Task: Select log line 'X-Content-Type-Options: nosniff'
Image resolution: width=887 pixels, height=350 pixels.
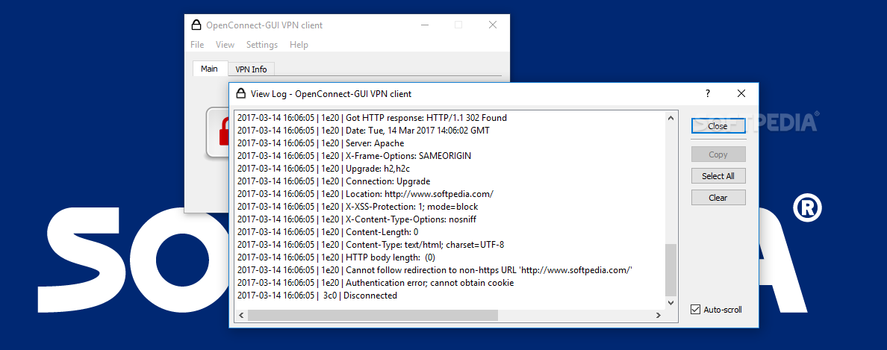Action: [356, 219]
